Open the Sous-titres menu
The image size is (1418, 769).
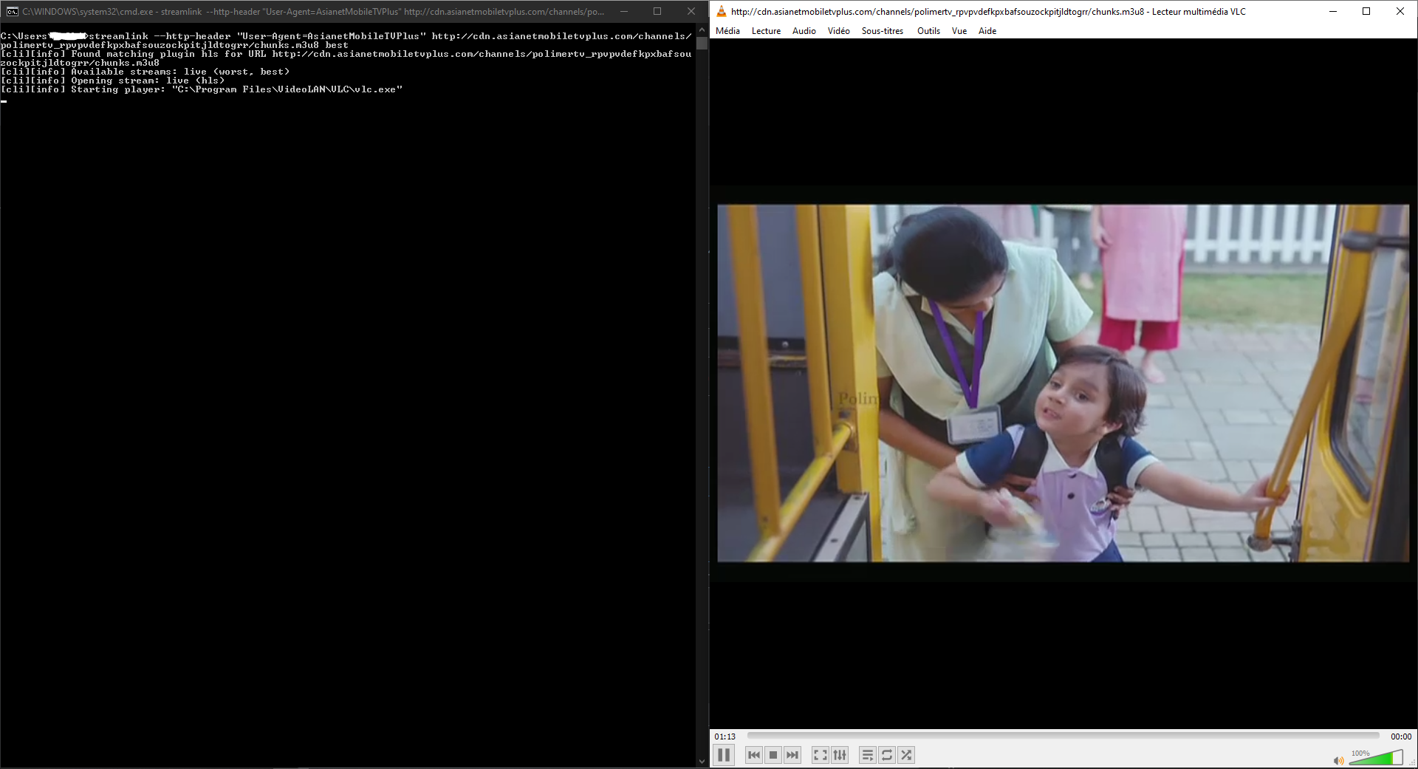click(882, 31)
